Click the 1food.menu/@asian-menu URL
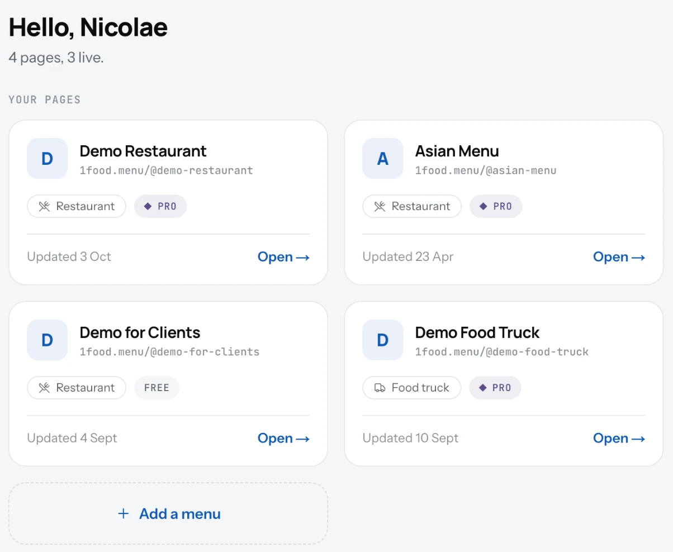The width and height of the screenshot is (673, 552). [486, 170]
